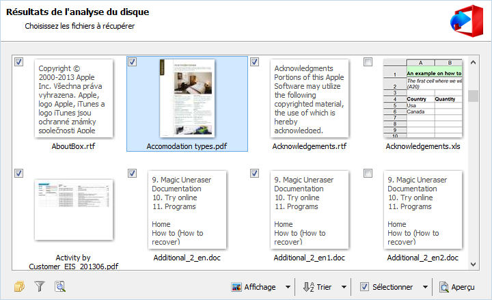Expand the Trier dropdown arrow
This screenshot has height=300, width=492.
[344, 287]
